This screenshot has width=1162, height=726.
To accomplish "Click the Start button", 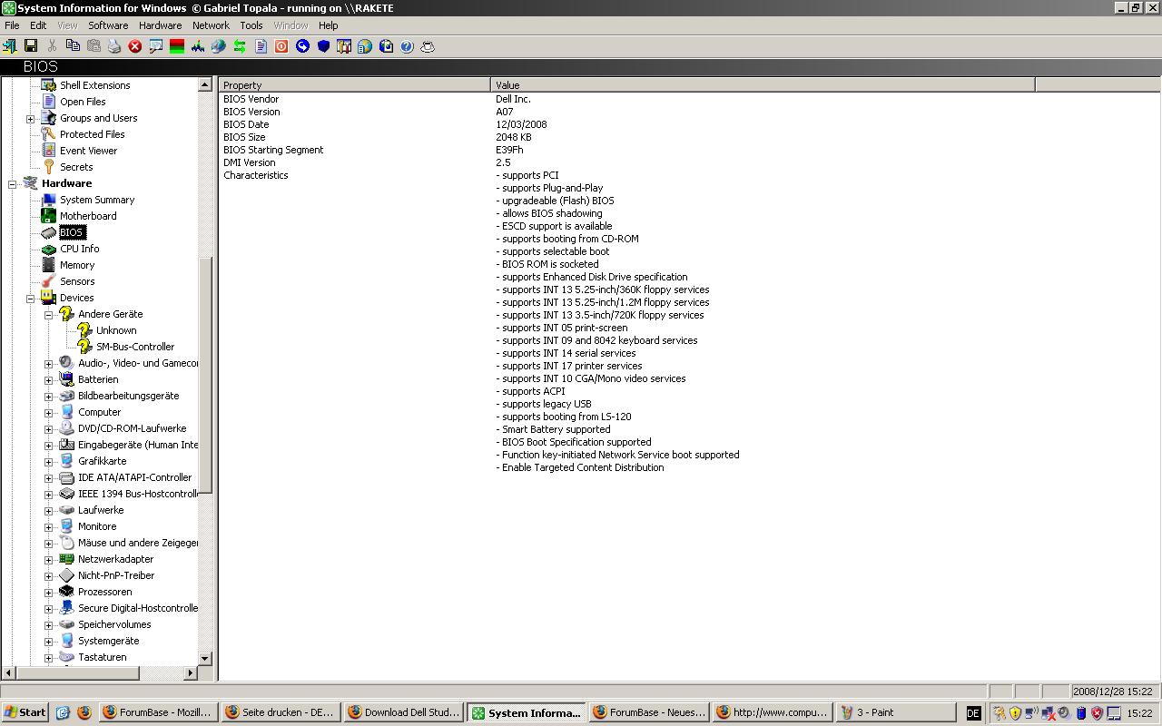I will (x=25, y=712).
